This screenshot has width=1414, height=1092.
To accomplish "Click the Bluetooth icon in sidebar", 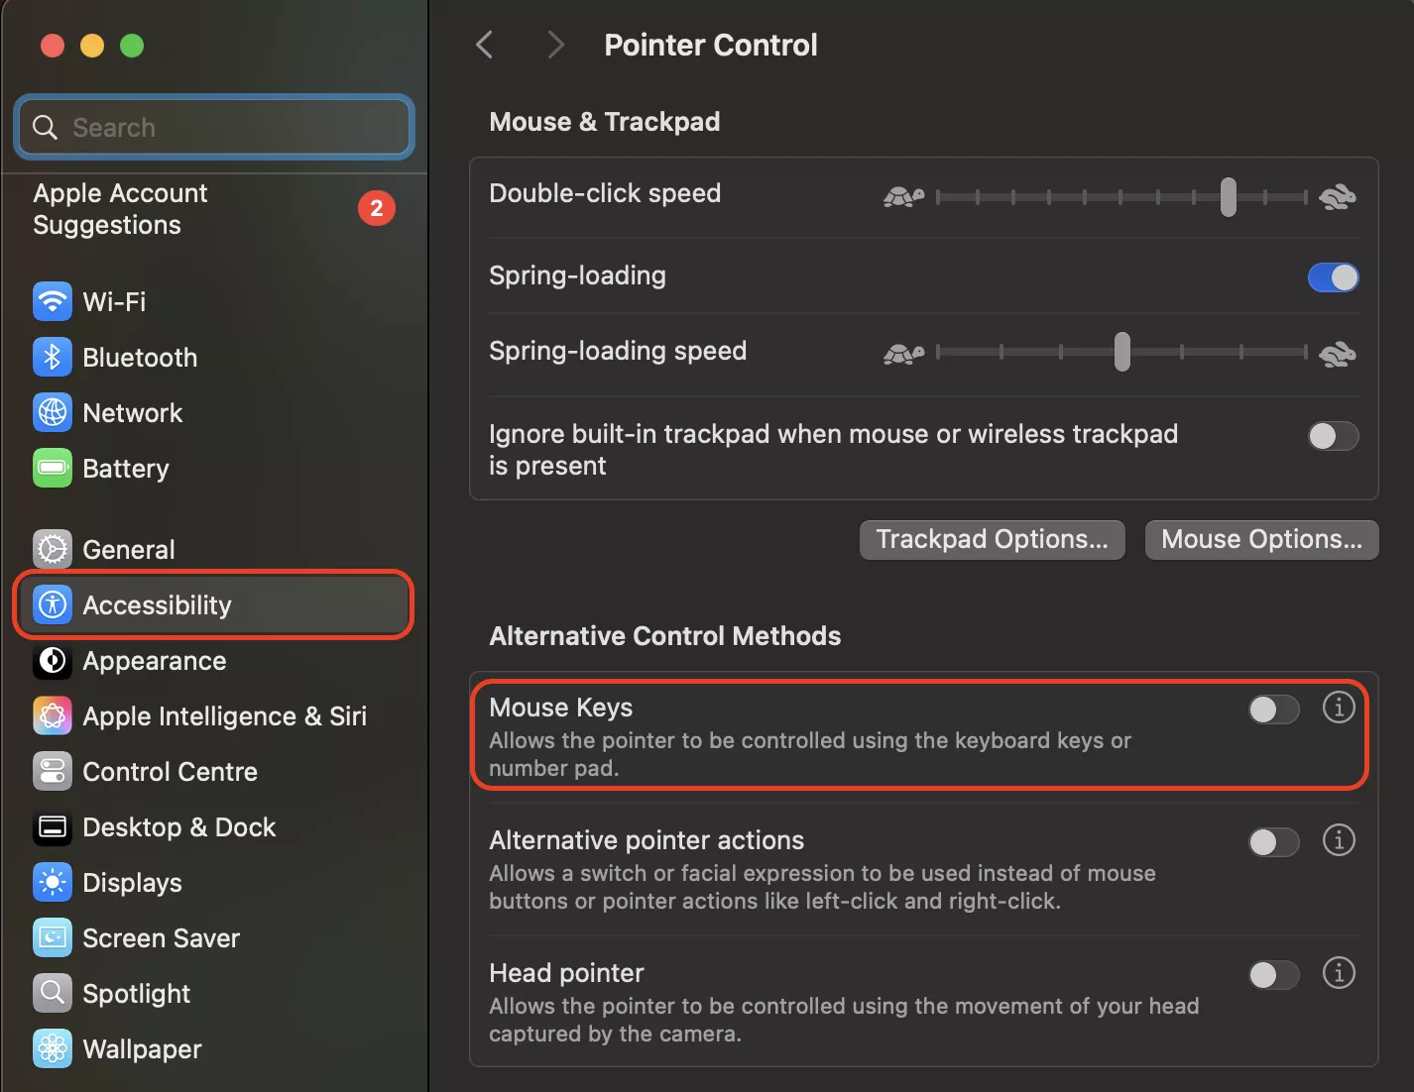I will 53,358.
